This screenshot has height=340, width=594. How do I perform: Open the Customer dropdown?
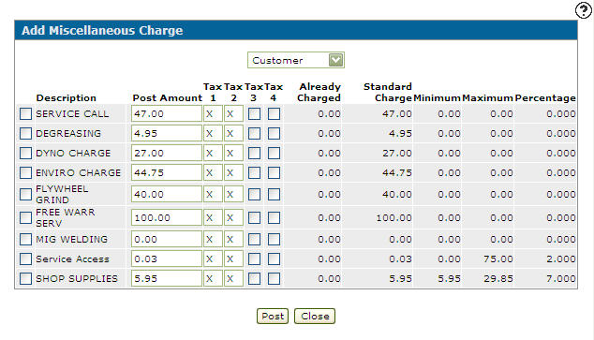pyautogui.click(x=296, y=60)
